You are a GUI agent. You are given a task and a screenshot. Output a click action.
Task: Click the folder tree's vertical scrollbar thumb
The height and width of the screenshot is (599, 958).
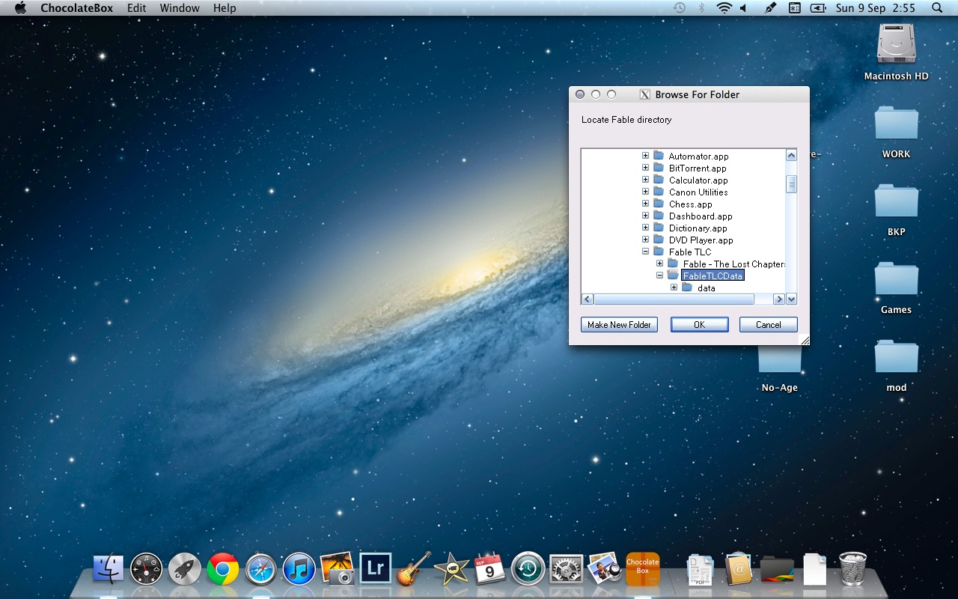tap(791, 183)
